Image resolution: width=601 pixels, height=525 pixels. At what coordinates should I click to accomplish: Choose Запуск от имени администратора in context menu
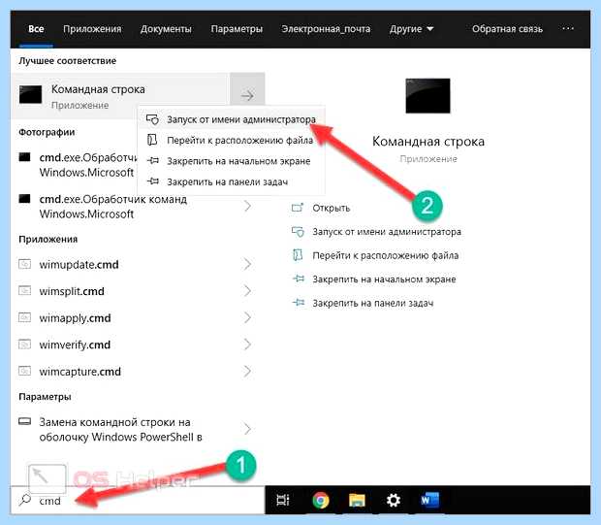pos(231,119)
